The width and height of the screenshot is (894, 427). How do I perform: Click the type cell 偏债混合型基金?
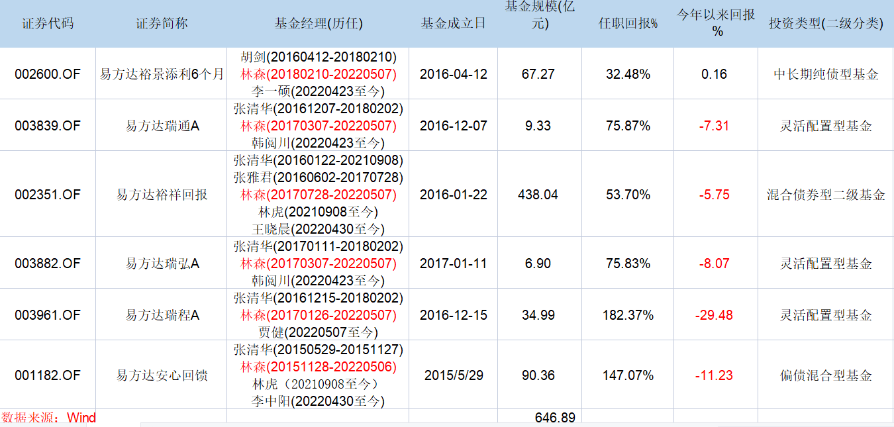826,375
